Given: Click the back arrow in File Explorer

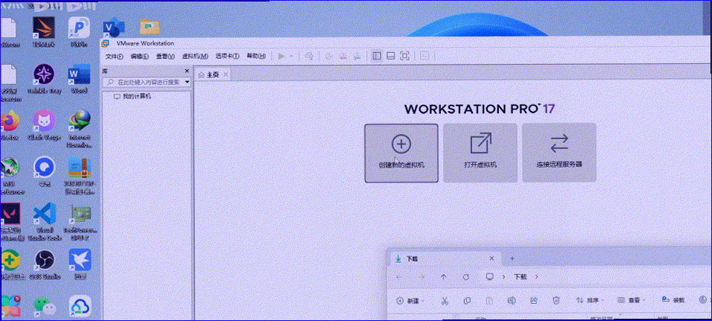Looking at the screenshot, I should [x=398, y=277].
